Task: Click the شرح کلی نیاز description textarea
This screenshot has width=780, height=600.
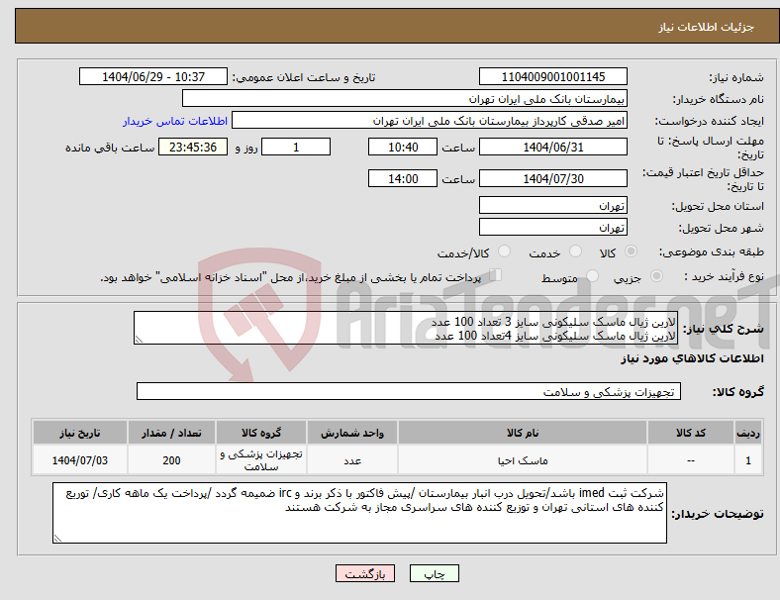Action: [405, 328]
